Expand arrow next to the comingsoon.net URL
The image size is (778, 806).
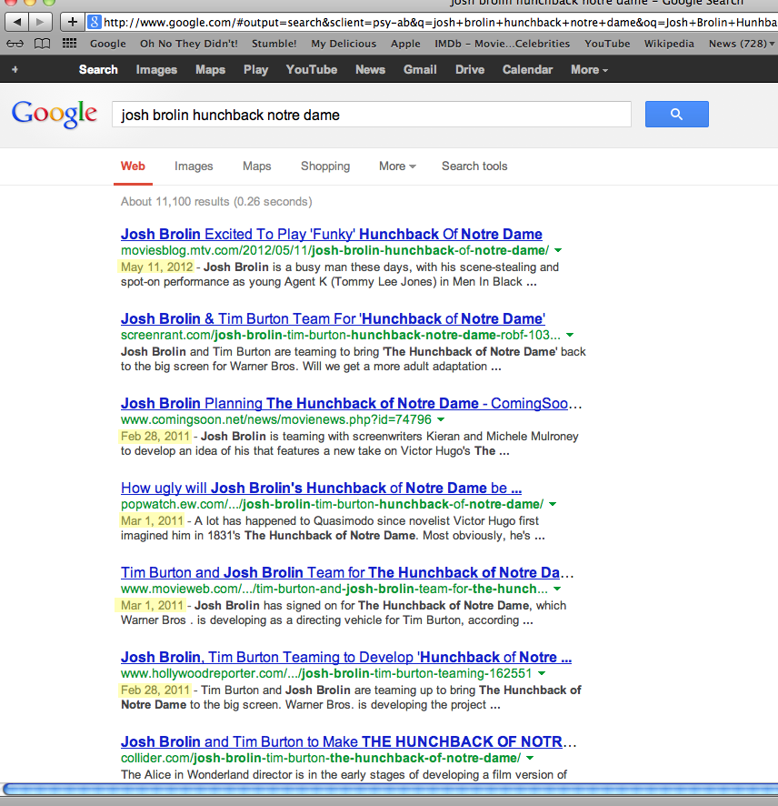click(x=441, y=419)
